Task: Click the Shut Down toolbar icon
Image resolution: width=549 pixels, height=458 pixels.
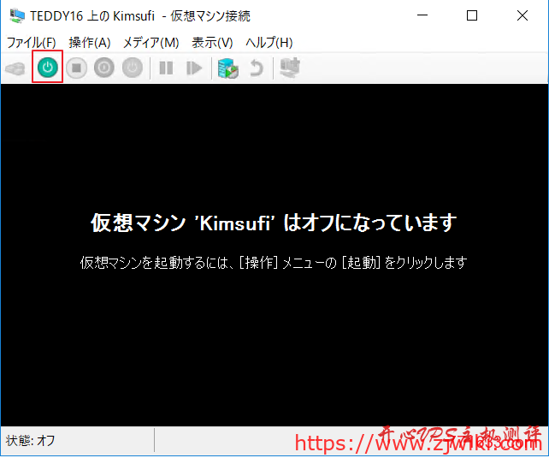Action: point(104,68)
